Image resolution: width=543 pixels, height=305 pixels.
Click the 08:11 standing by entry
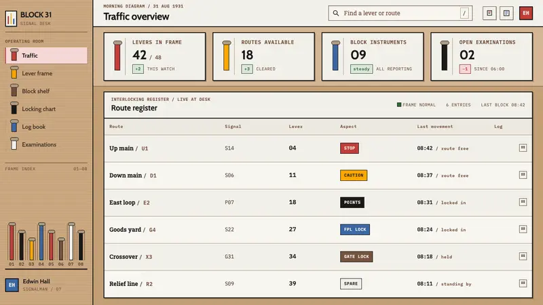click(x=444, y=283)
